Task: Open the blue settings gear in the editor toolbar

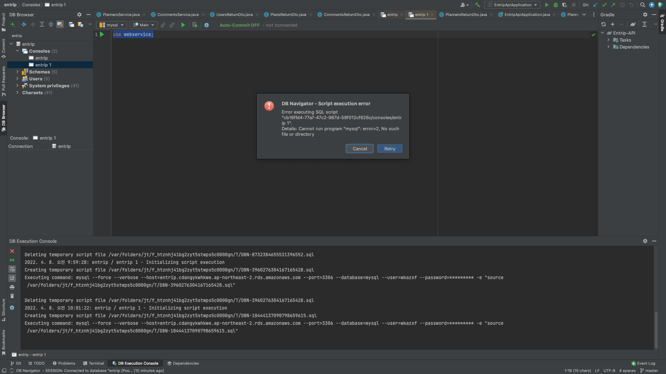Action: tap(207, 25)
